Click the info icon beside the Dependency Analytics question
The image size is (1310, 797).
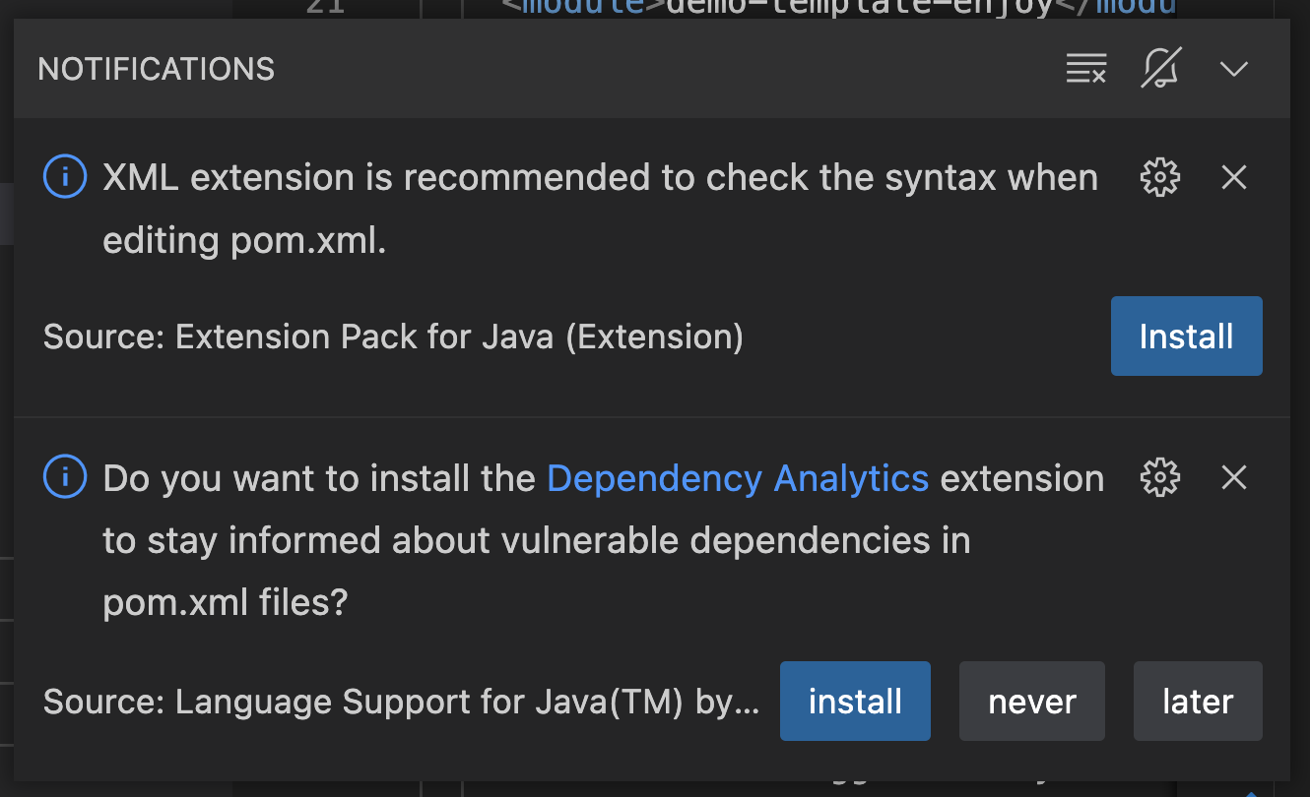pos(63,478)
